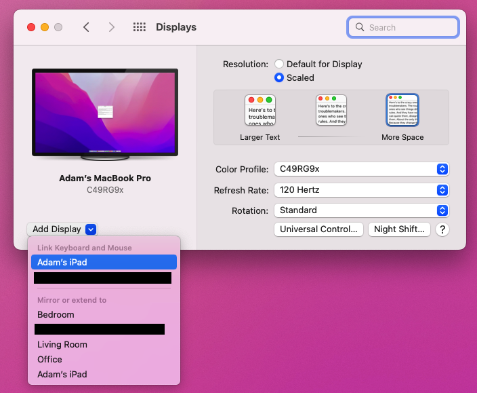This screenshot has height=393, width=477.
Task: Mirror or extend to Living Room
Action: pos(104,345)
